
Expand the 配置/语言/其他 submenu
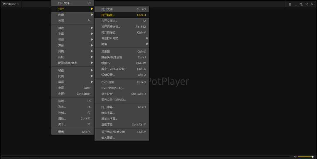click(x=72, y=63)
